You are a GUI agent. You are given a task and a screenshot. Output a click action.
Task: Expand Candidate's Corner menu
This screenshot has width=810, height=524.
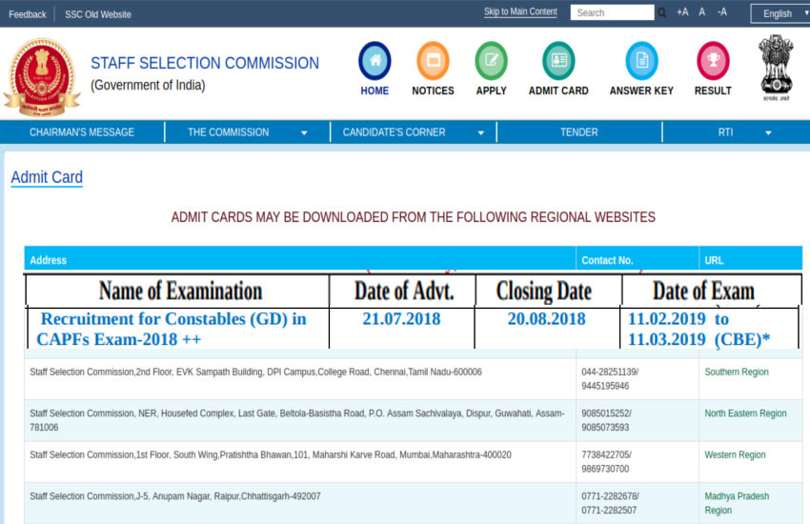click(413, 132)
